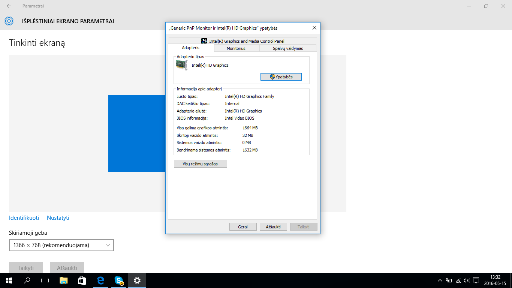
Task: Click the graphics adapter card icon
Action: (x=182, y=65)
